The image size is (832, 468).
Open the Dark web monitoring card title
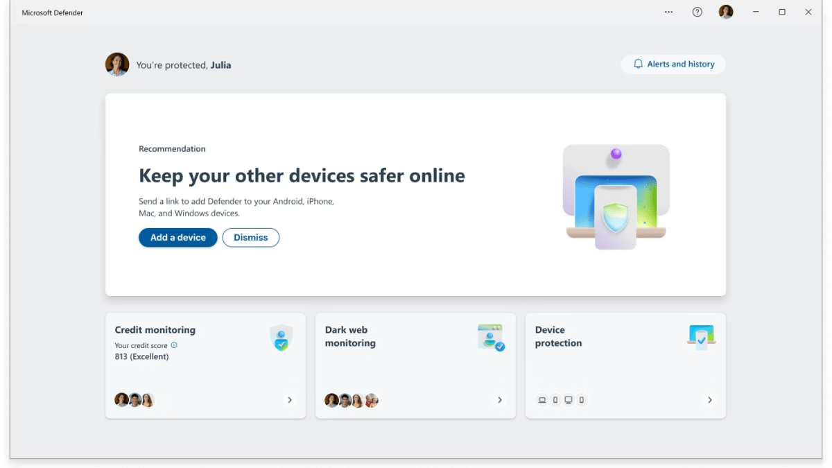click(350, 336)
